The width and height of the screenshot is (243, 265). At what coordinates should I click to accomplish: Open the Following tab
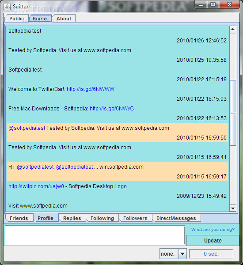pyautogui.click(x=103, y=218)
